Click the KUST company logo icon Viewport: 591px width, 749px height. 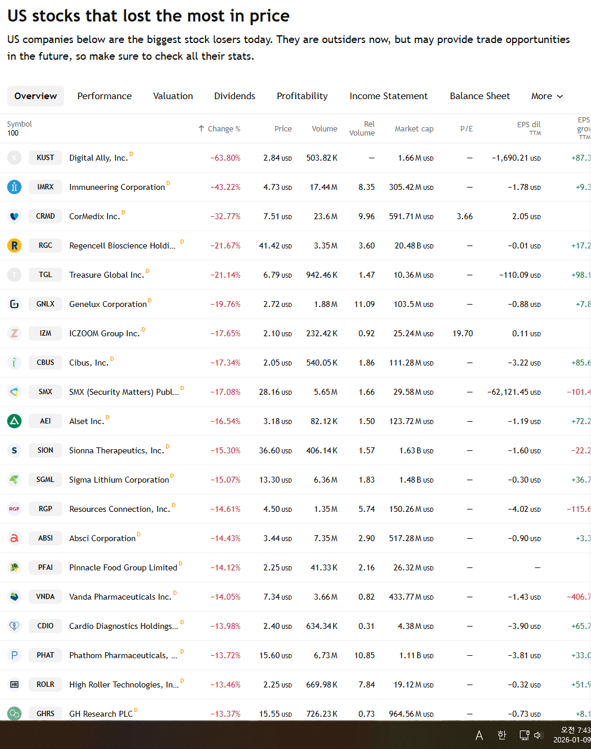click(x=14, y=158)
